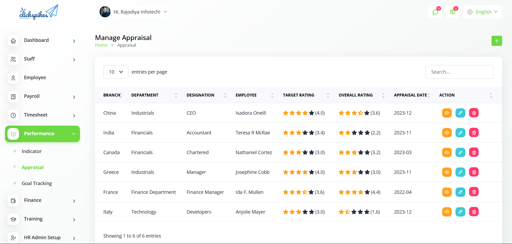Open the chat messages icon in header
512x244 pixels.
pyautogui.click(x=435, y=12)
